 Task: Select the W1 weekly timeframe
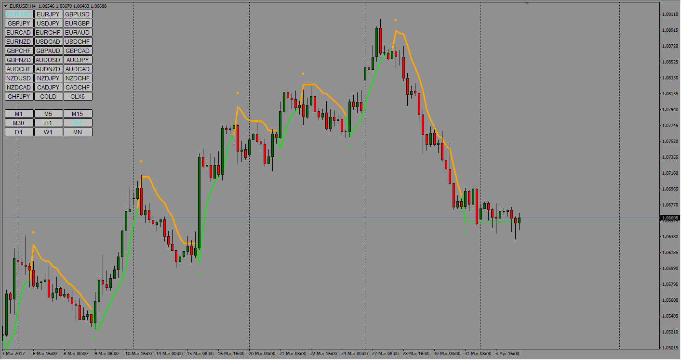tap(48, 132)
